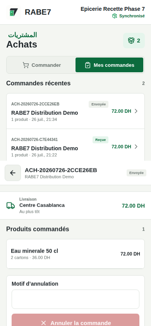Switch to the Commander tab
The height and width of the screenshot is (326, 151).
pyautogui.click(x=41, y=65)
